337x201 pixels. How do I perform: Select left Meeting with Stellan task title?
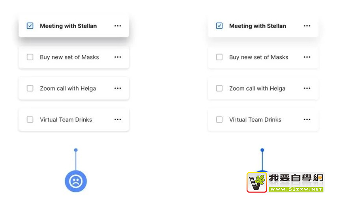pyautogui.click(x=68, y=26)
